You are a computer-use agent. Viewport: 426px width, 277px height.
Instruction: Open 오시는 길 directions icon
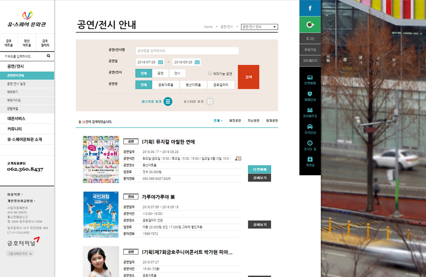coord(310,145)
